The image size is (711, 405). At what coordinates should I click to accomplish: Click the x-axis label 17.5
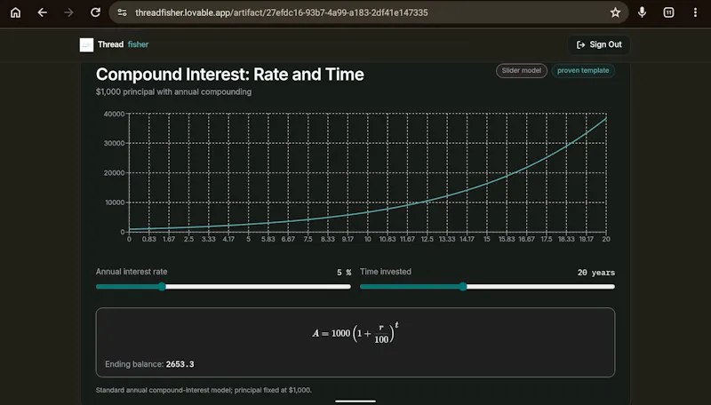coord(546,239)
